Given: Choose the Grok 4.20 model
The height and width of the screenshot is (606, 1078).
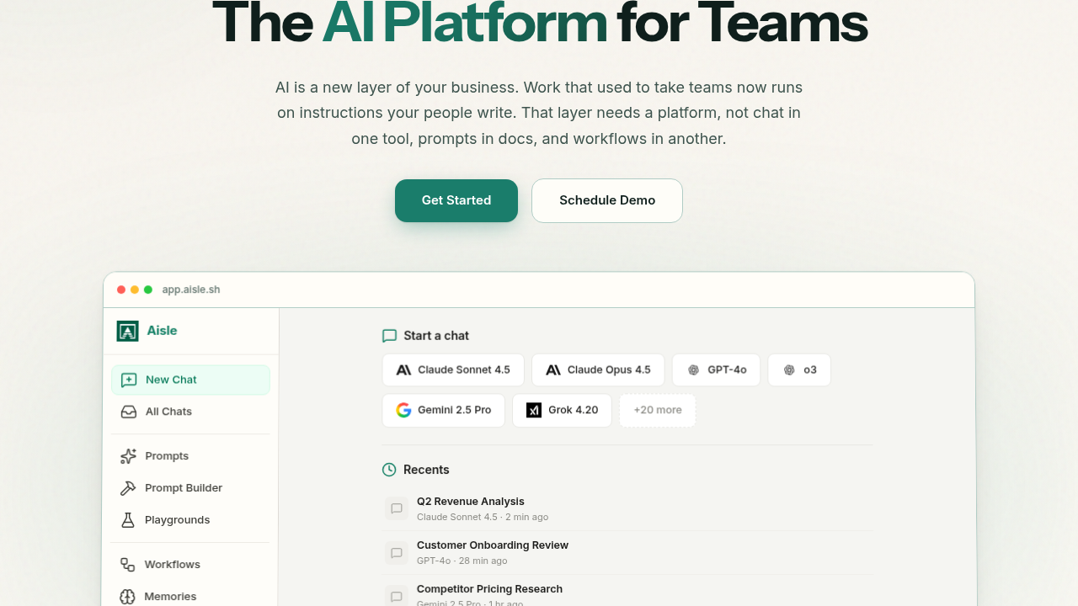Looking at the screenshot, I should pos(563,410).
